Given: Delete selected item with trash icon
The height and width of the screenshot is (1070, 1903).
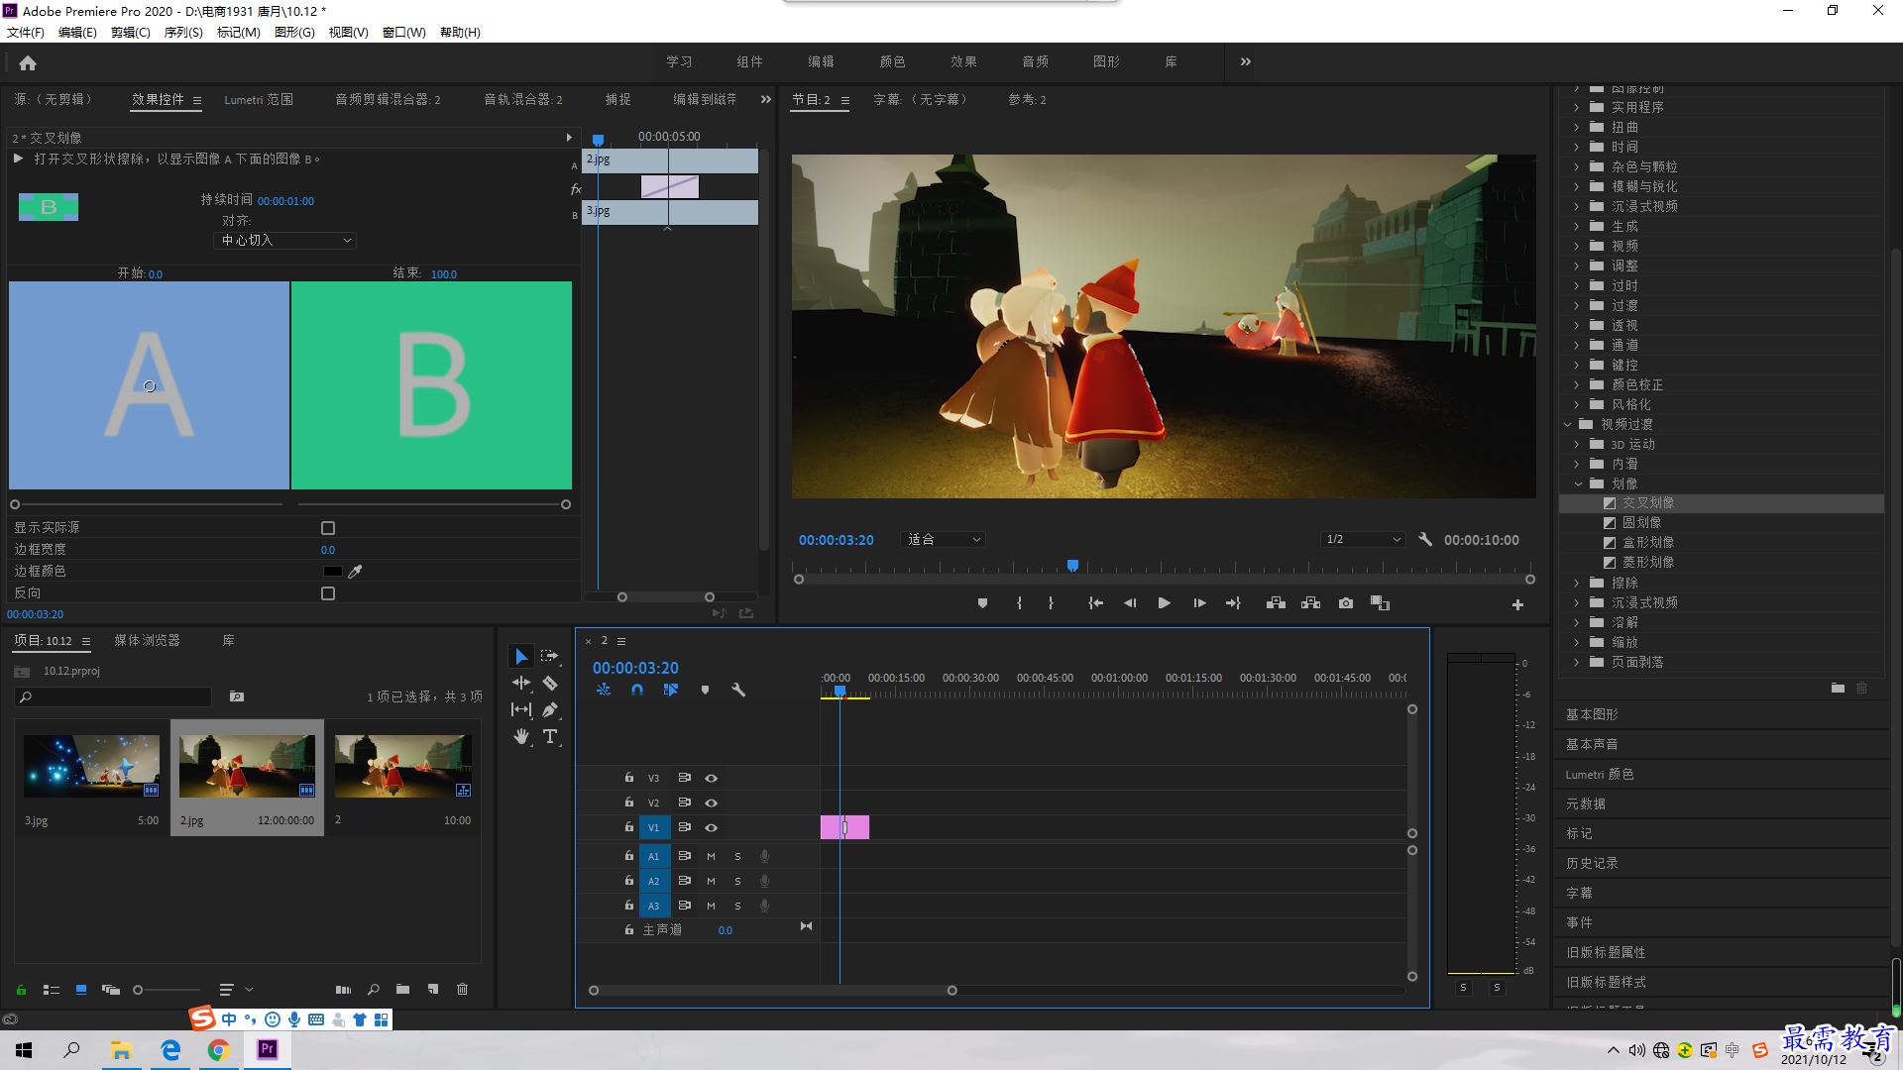Looking at the screenshot, I should (462, 990).
